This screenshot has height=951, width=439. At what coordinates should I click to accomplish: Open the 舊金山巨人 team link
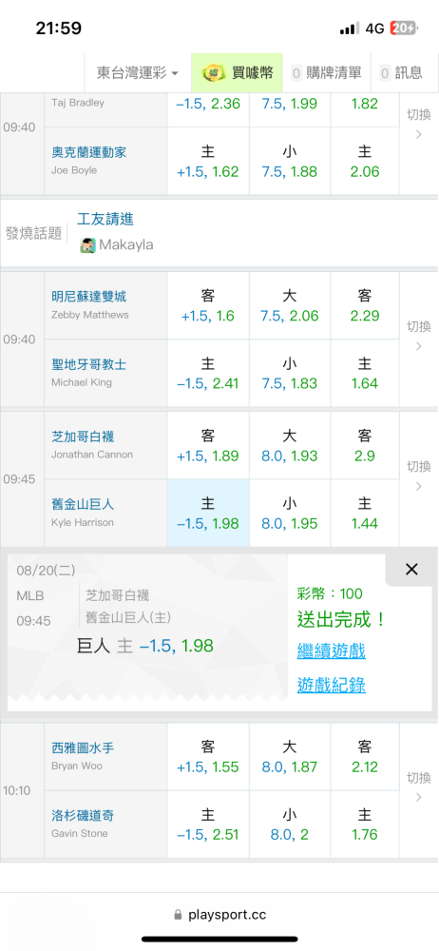(83, 505)
